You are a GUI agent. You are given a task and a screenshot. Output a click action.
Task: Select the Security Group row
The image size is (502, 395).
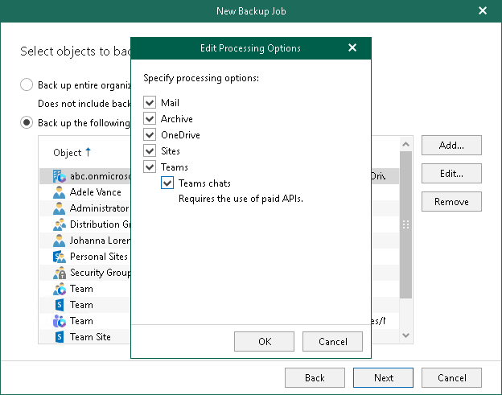click(x=84, y=273)
